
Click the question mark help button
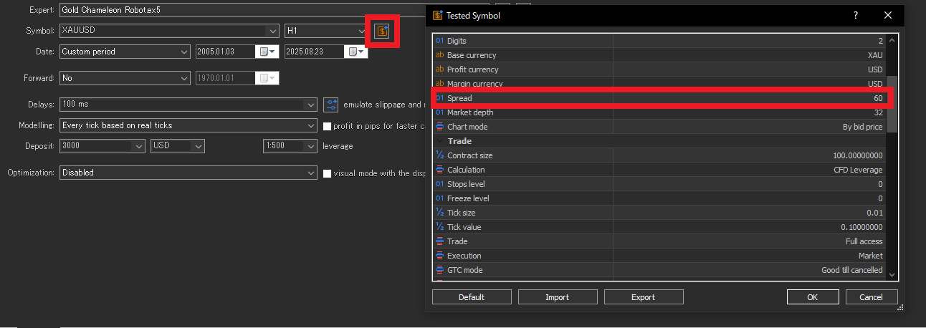(855, 15)
